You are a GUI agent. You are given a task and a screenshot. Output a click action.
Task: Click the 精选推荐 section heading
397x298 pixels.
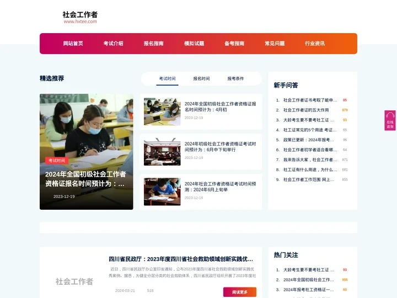(52, 78)
